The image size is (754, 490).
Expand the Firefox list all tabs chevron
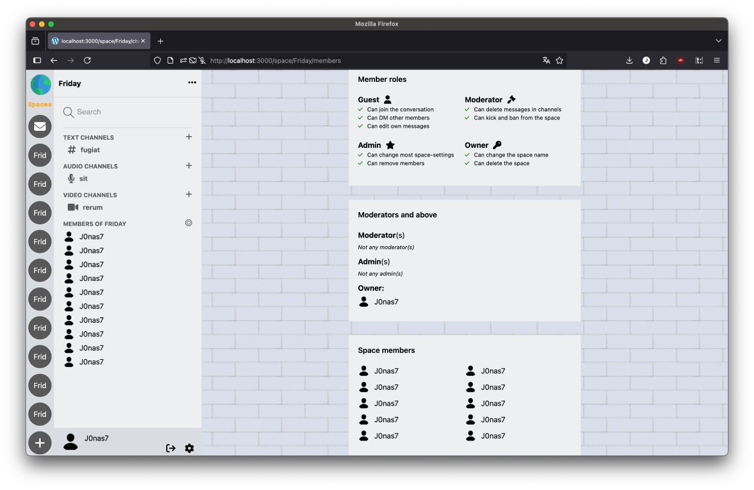pos(718,41)
